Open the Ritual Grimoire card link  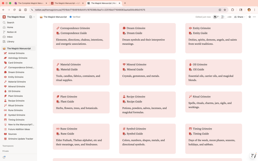(202, 97)
